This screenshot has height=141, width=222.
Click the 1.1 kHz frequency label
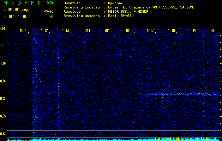click(2, 46)
